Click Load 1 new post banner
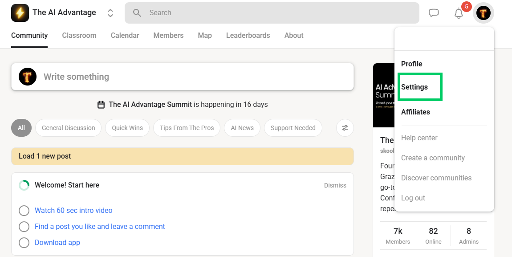 point(183,156)
